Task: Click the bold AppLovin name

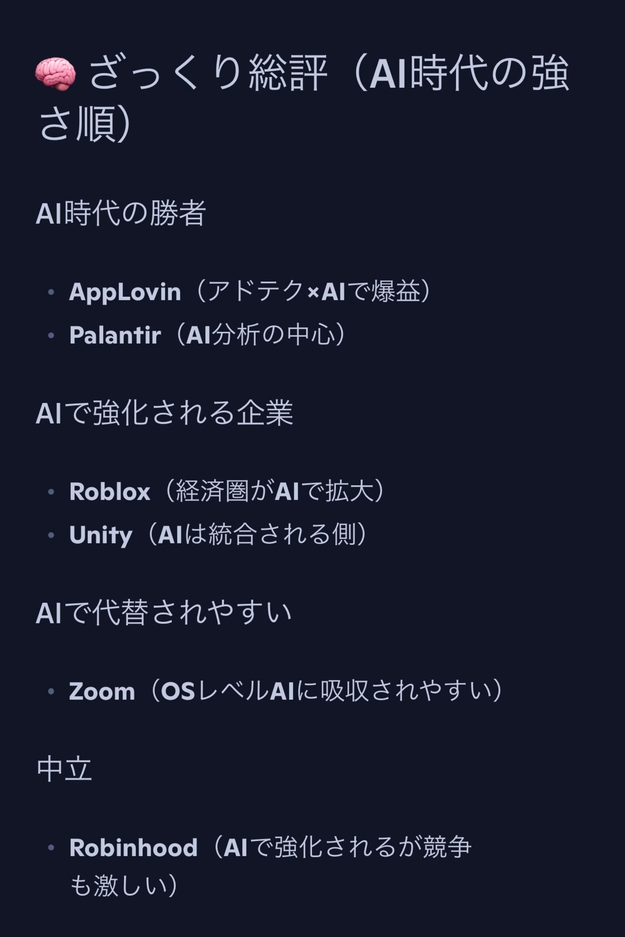Action: coord(125,292)
